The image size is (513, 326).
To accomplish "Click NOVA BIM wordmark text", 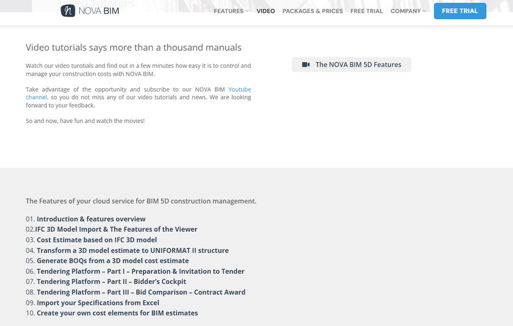I will coord(99,11).
